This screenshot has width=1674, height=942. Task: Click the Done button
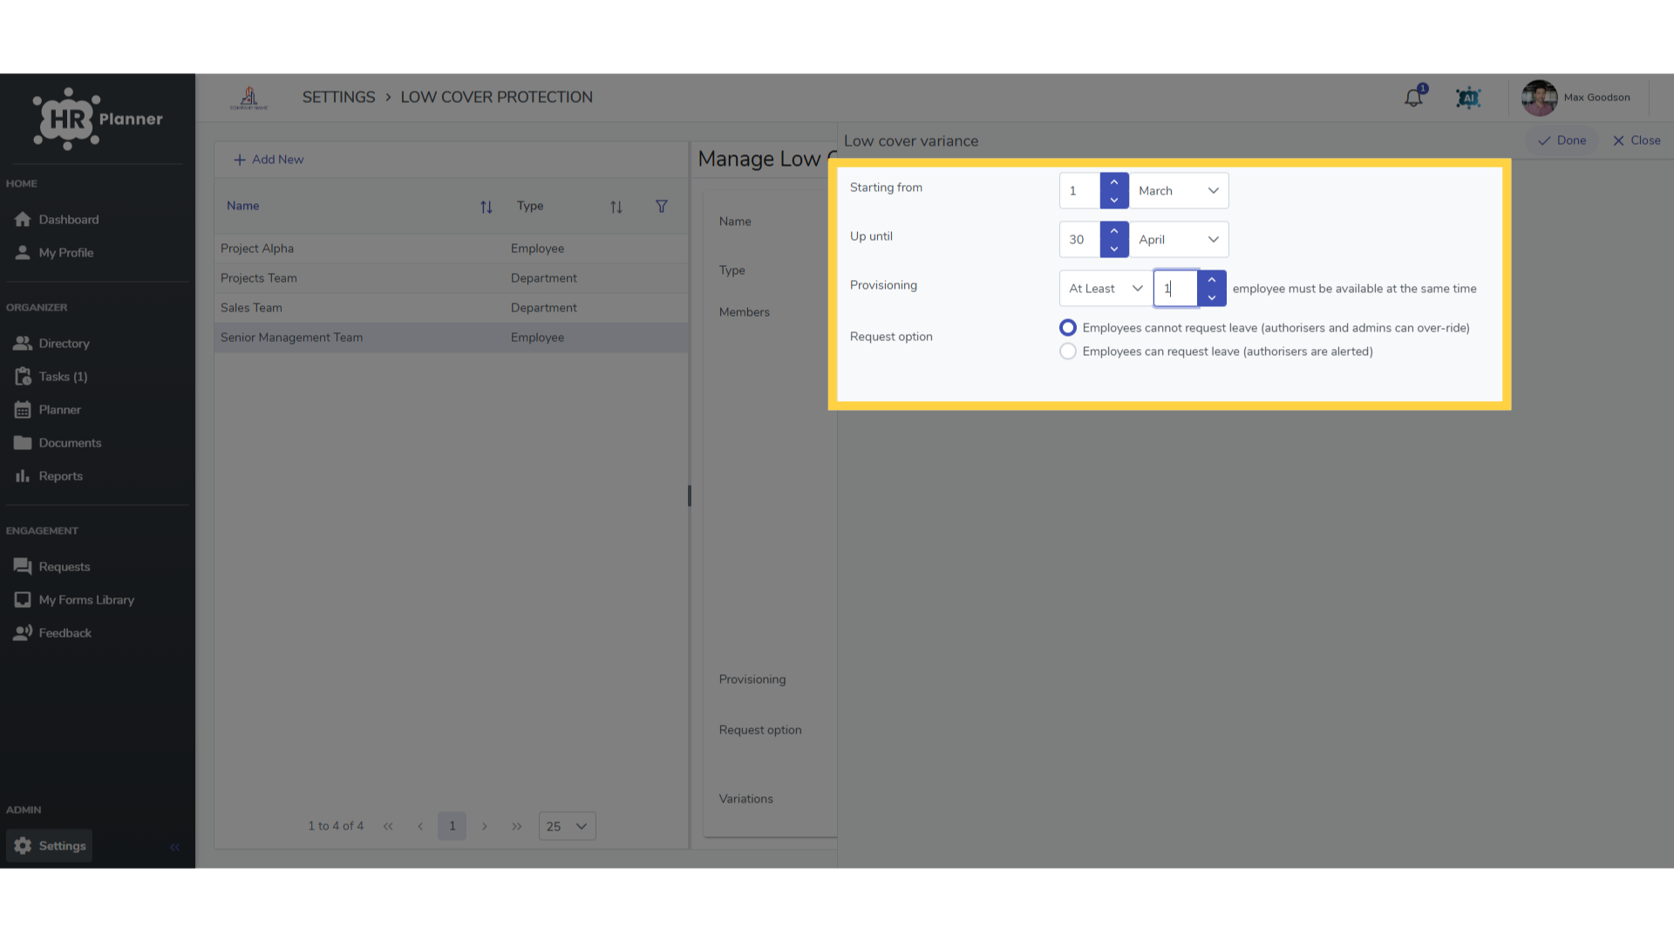pos(1562,140)
